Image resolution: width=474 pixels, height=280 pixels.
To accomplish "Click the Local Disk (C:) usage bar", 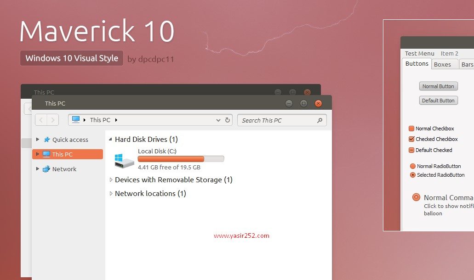I will (181, 159).
